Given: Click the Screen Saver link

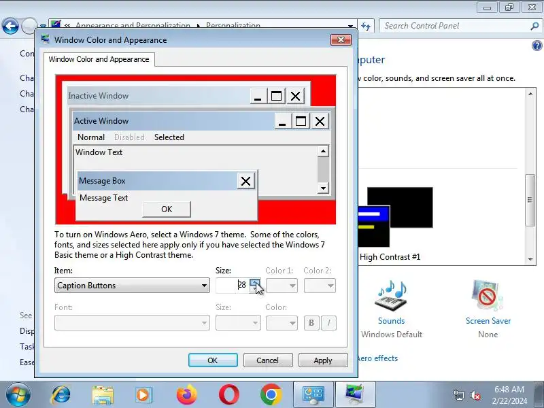Looking at the screenshot, I should pos(488,321).
